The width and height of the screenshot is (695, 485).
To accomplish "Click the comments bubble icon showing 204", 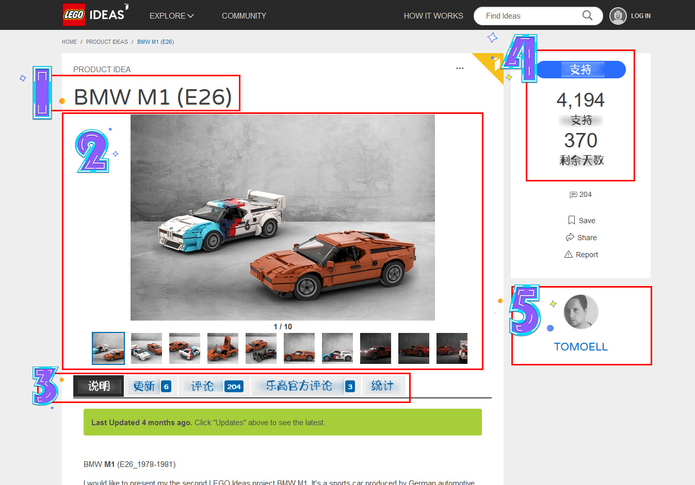I will (573, 195).
